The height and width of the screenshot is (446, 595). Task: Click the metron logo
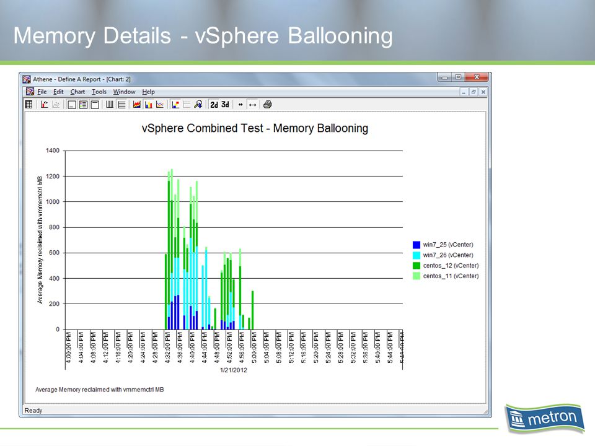click(x=544, y=418)
